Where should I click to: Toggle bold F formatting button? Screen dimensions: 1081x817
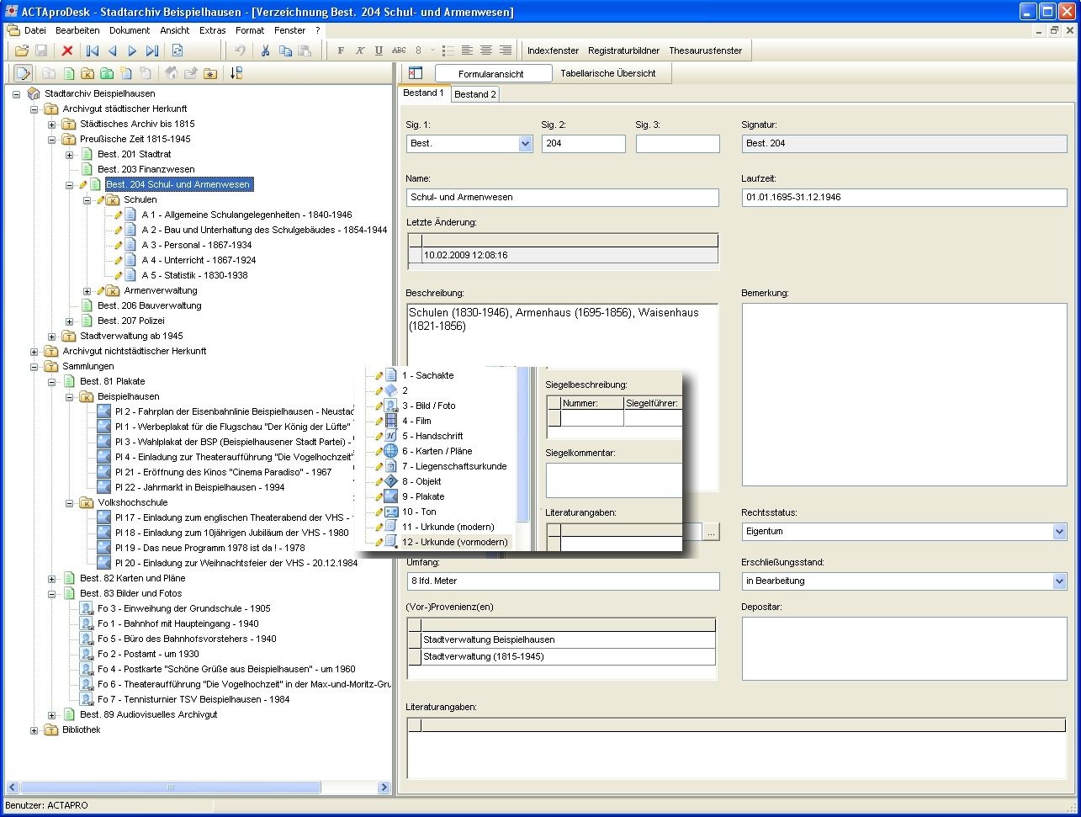coord(341,50)
